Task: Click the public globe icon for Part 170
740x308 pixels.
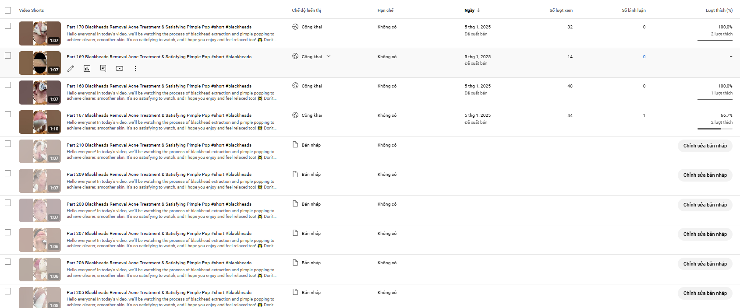Action: pos(295,27)
